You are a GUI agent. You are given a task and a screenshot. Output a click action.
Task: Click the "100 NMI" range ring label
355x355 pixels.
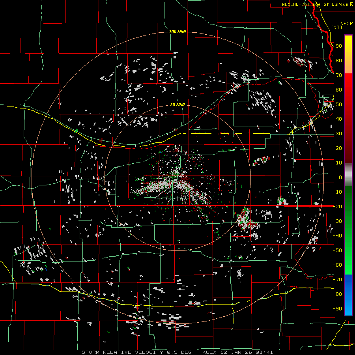(x=178, y=32)
